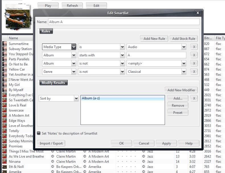Close the Edit Smartlist dialog
This screenshot has height=173, width=225.
(x=198, y=13)
